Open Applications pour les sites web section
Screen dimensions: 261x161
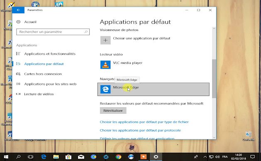[50, 84]
